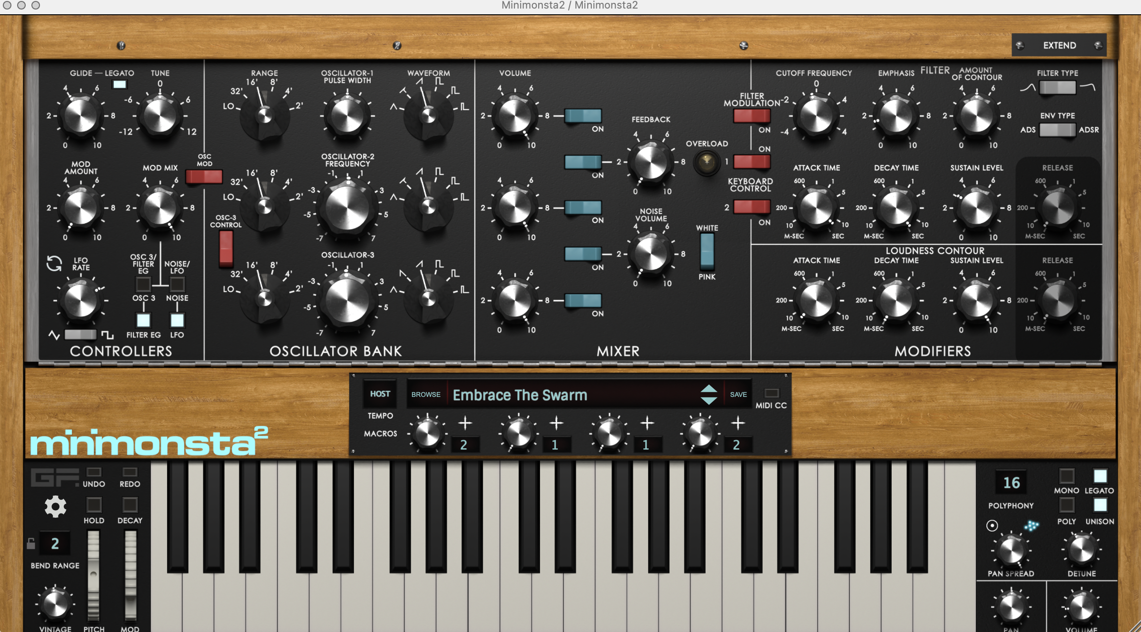Viewport: 1141px width, 632px height.
Task: Toggle the feedback mixer On switch
Action: (x=583, y=162)
